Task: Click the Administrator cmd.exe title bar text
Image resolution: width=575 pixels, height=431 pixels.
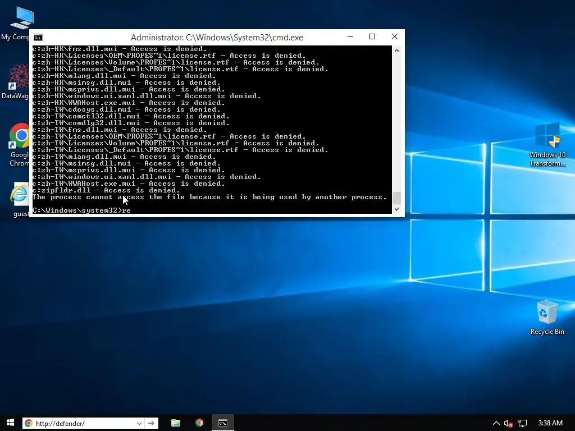Action: click(x=217, y=38)
